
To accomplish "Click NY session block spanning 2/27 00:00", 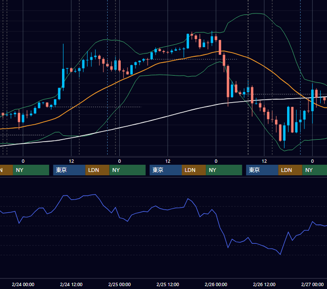I will (x=314, y=170).
